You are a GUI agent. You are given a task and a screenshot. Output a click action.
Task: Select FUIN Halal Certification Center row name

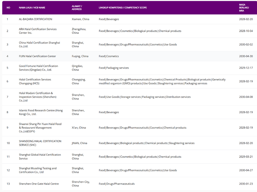coord(37,56)
